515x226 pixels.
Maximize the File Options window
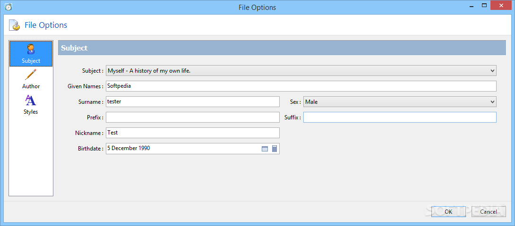click(484, 5)
